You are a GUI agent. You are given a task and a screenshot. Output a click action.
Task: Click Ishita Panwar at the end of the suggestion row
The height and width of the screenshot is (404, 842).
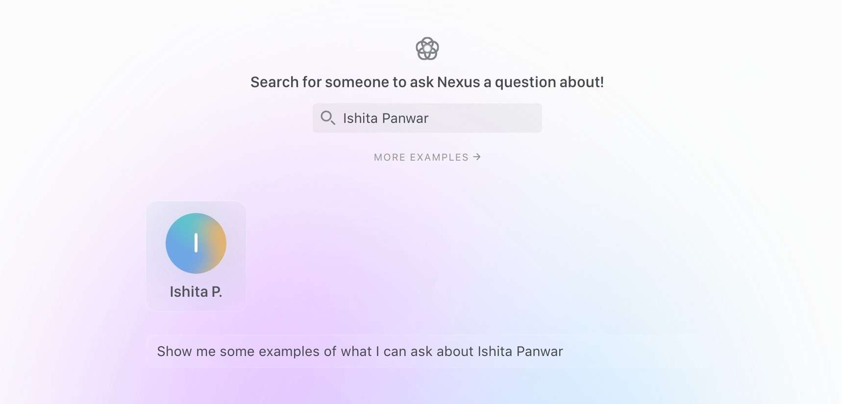(520, 352)
